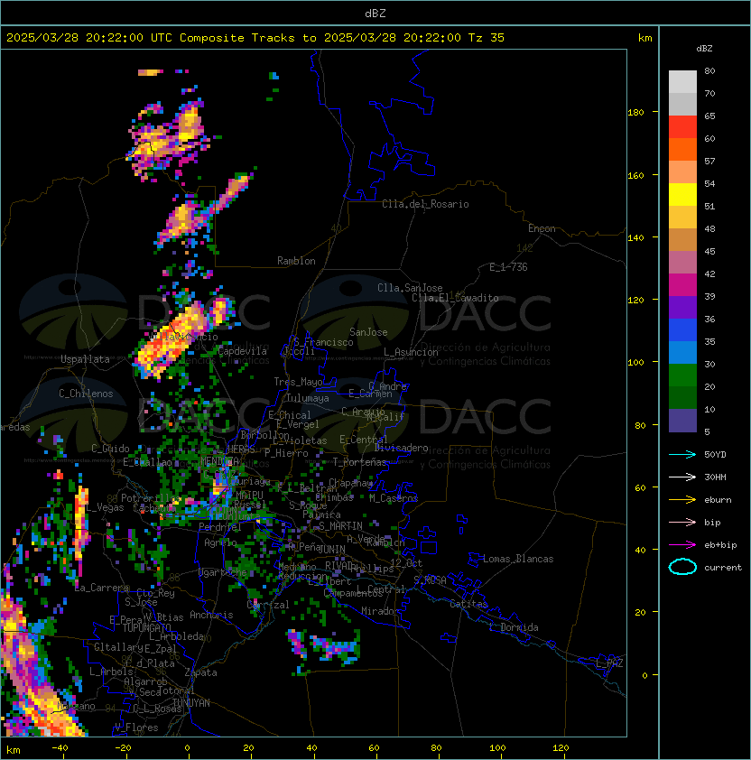Click the 'S_MARTIN' map label
Screen dimensions: 751x760
pos(340,526)
